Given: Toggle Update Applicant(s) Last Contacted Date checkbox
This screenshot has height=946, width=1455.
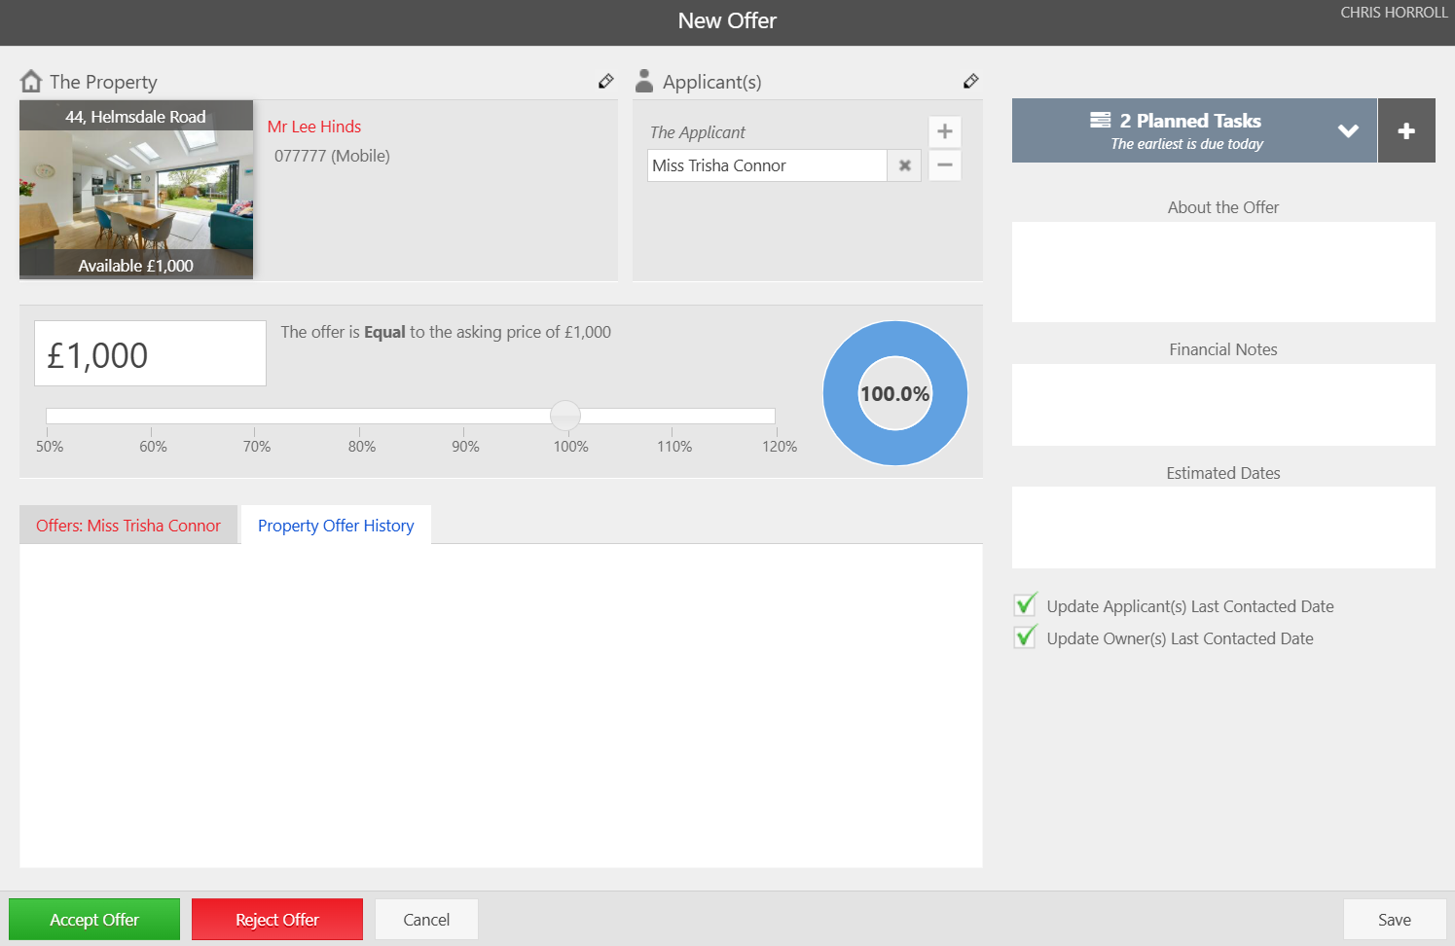Looking at the screenshot, I should [1026, 604].
